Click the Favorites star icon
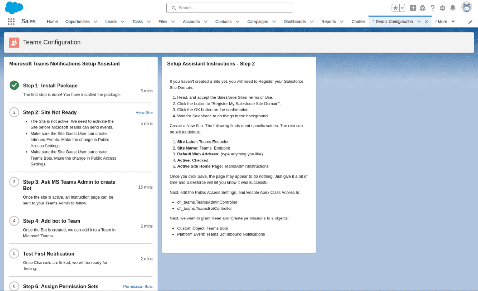478x291 pixels. pyautogui.click(x=395, y=8)
